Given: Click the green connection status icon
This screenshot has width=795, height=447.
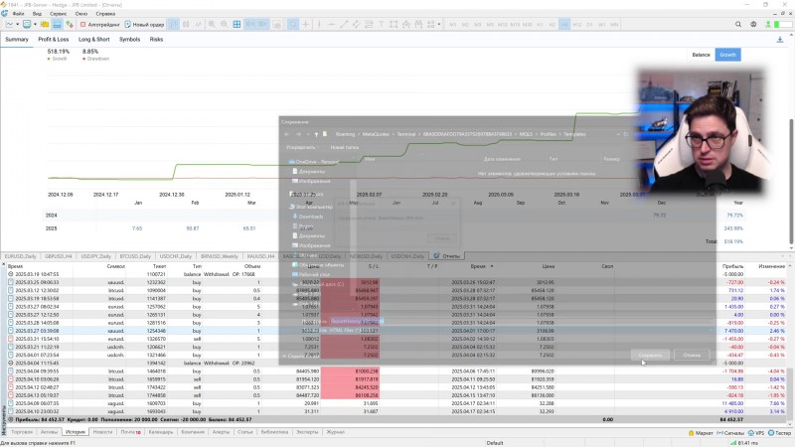Looking at the screenshot, I should (768, 24).
